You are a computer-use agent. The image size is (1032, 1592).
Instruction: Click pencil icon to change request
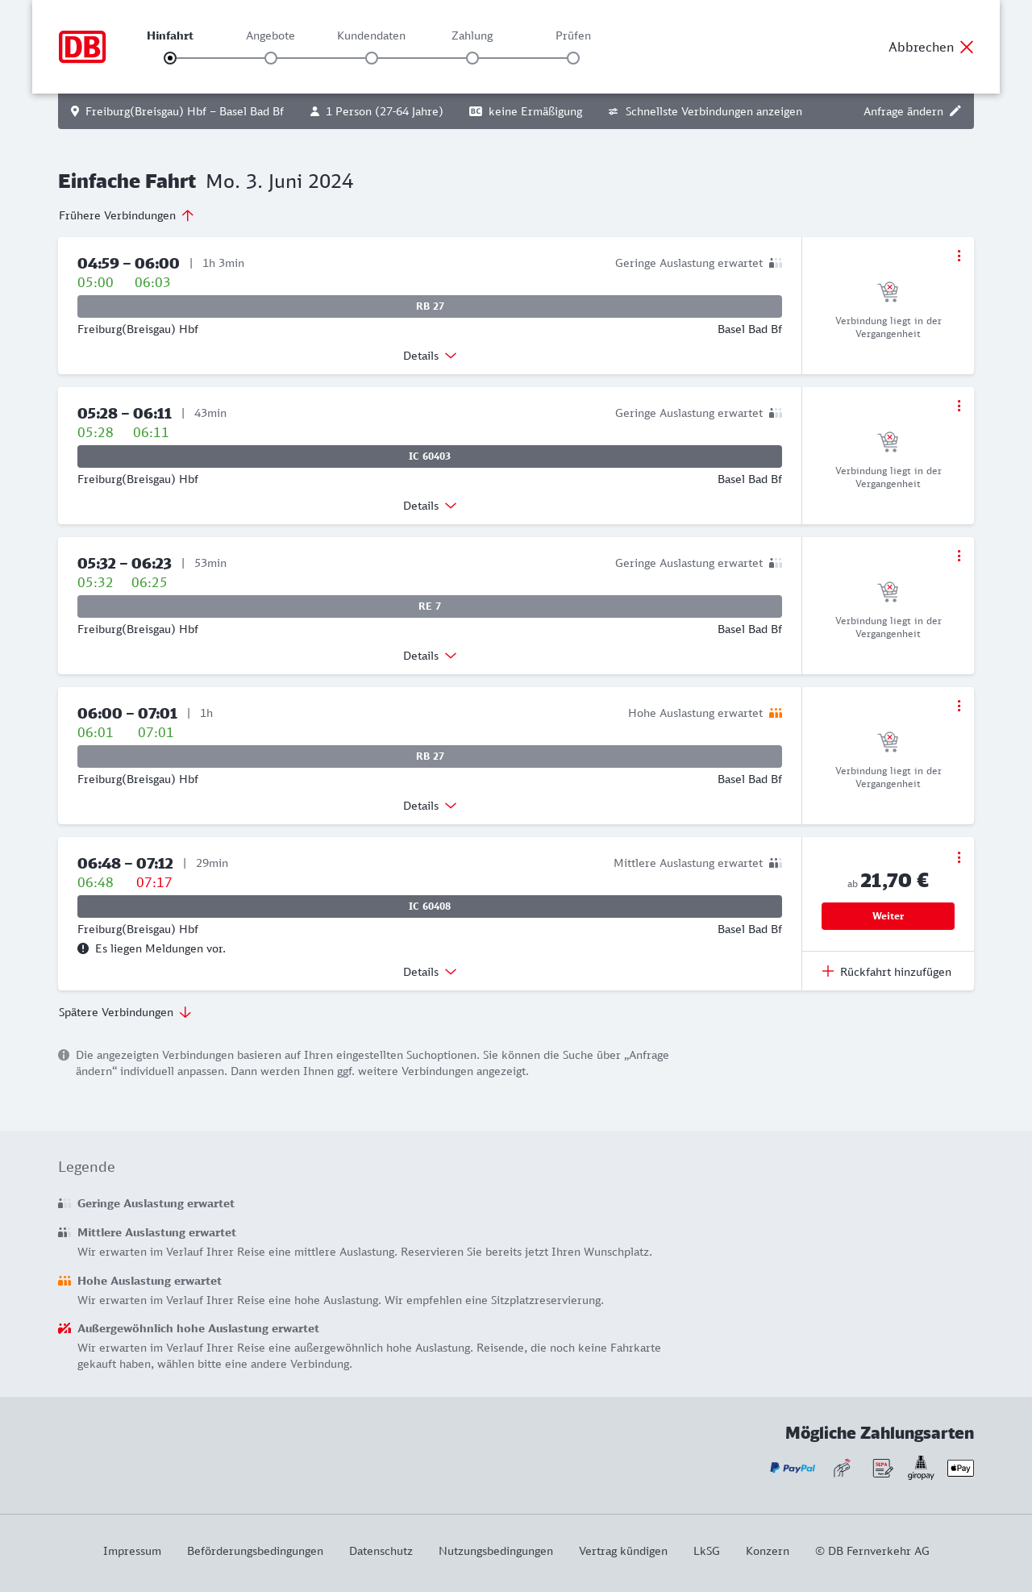coord(955,111)
